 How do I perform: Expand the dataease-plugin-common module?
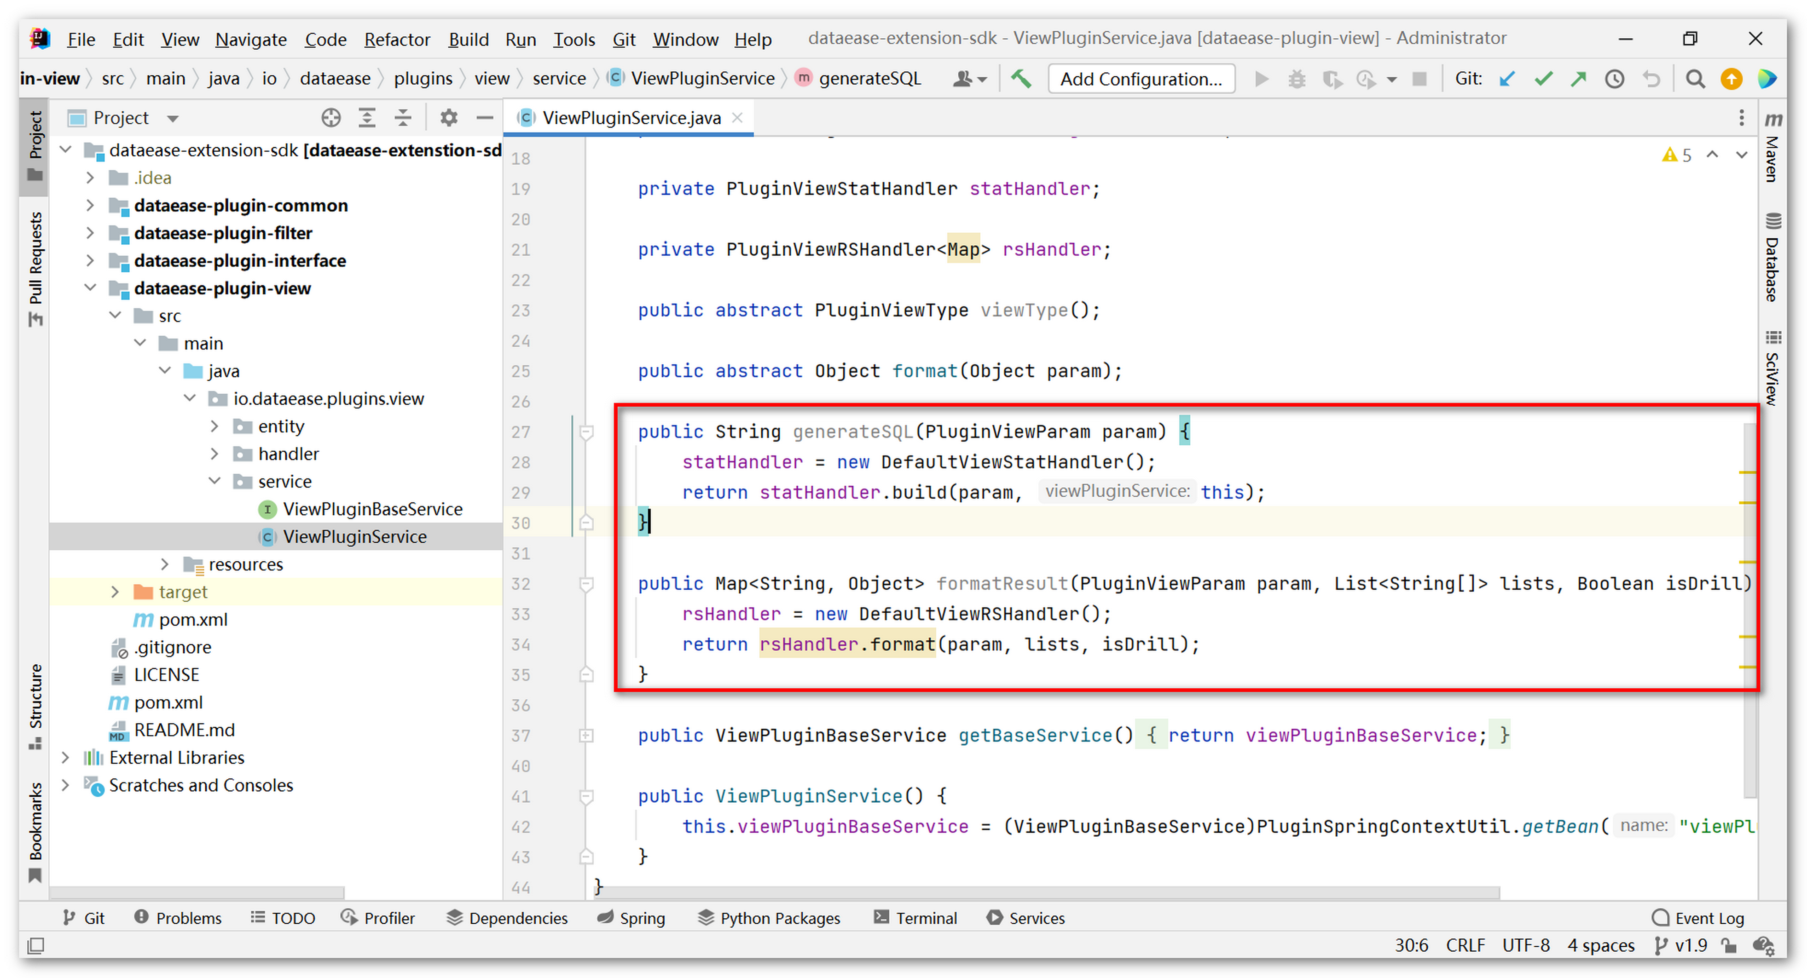click(90, 206)
